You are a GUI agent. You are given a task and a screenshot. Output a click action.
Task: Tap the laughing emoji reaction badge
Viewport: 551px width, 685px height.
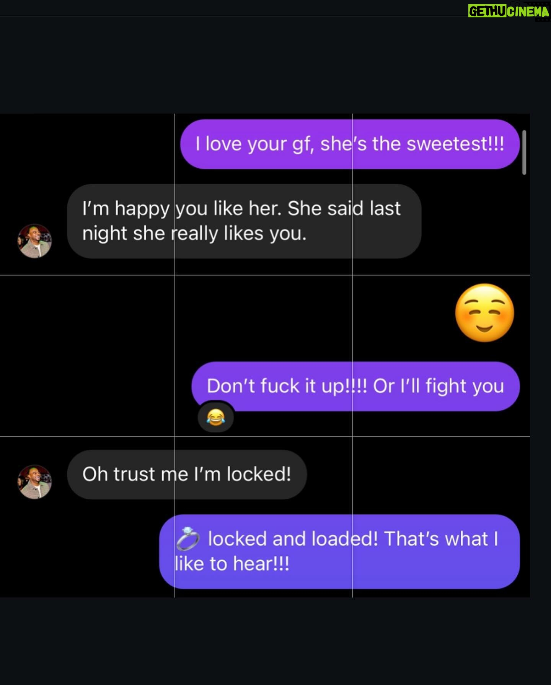(x=215, y=417)
